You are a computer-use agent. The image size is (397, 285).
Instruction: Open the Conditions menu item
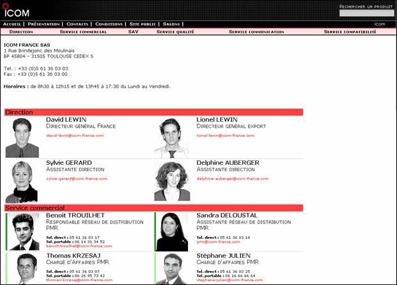coord(109,24)
